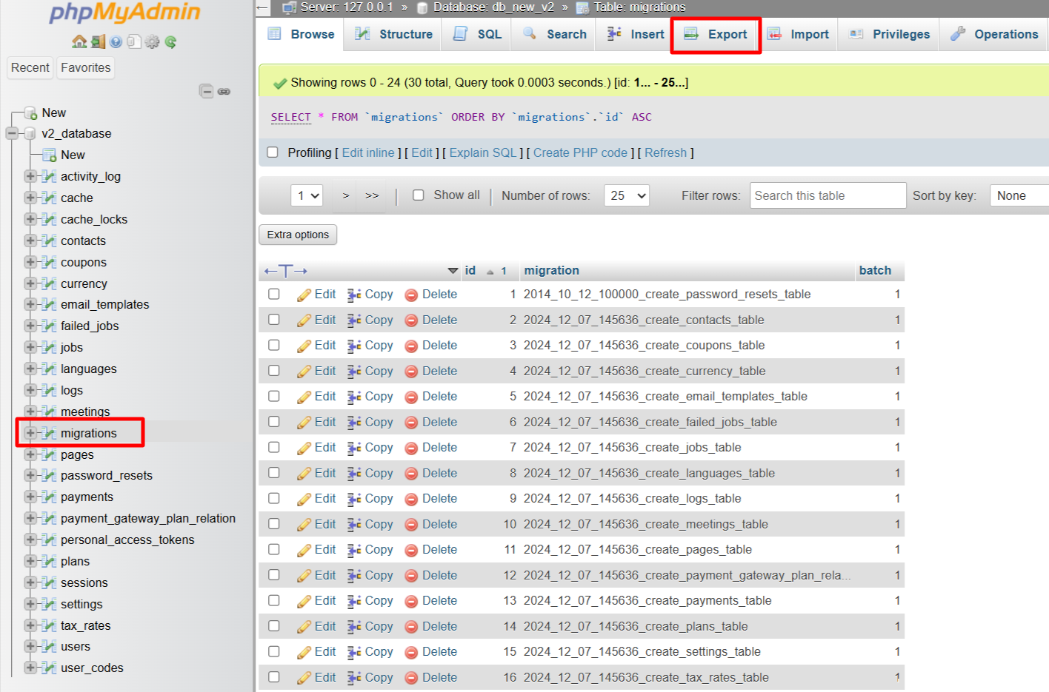Viewport: 1049px width, 692px height.
Task: Click the red Delete icon for row 5
Action: pos(411,397)
